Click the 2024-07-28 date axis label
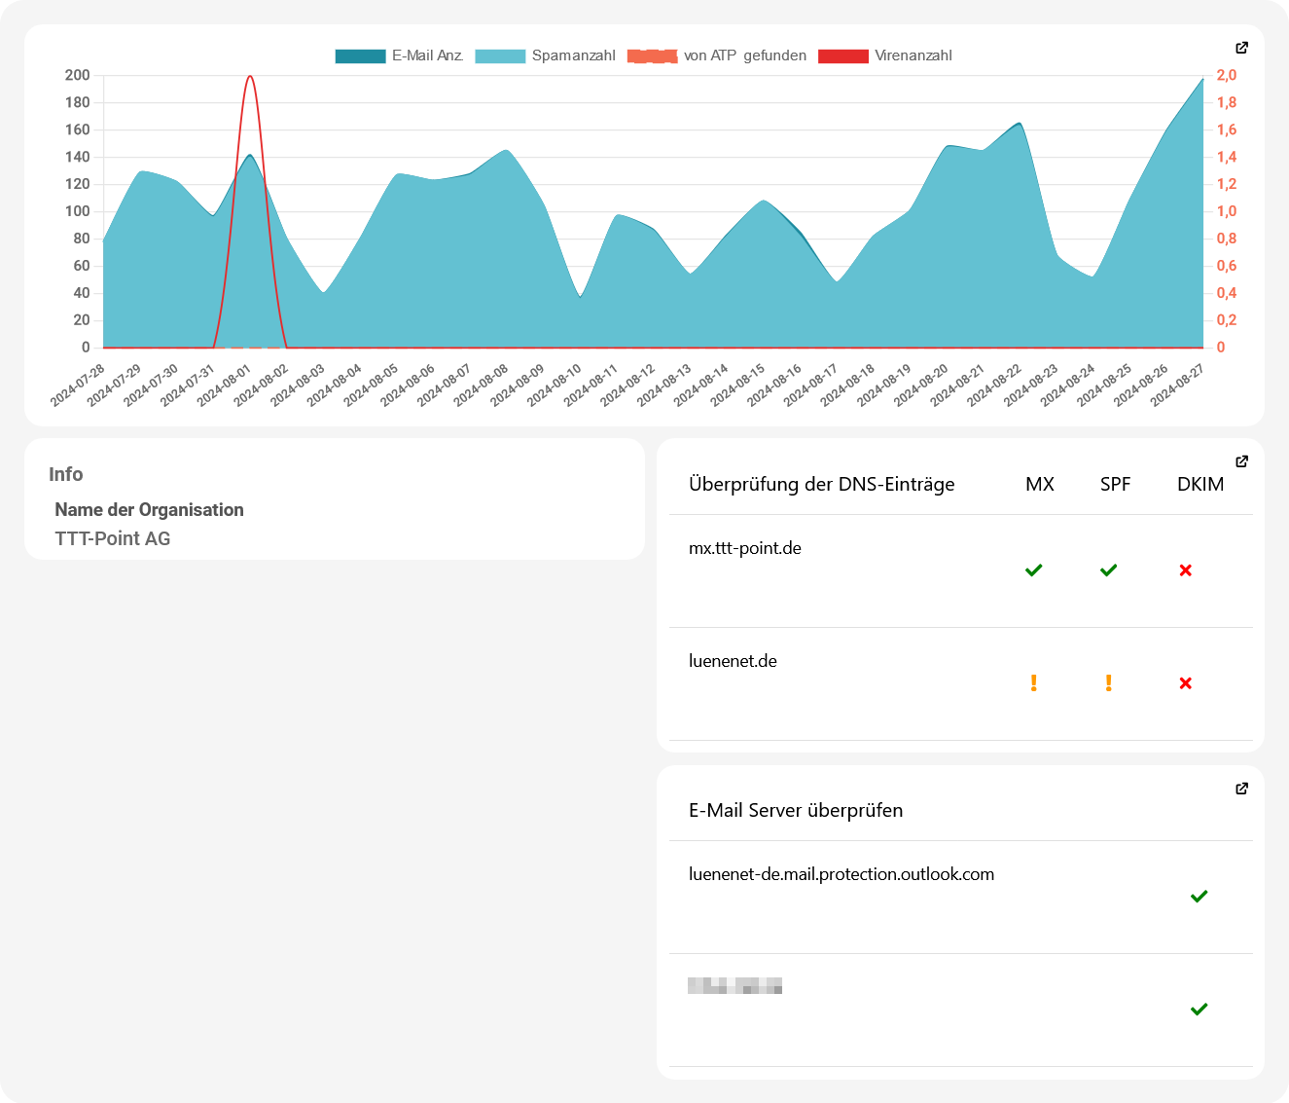The height and width of the screenshot is (1103, 1289). click(x=77, y=386)
